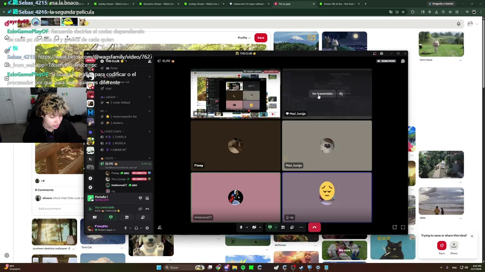Viewport: 485px width, 272px height.
Task: Open discover servers compass icon
Action: coord(90,187)
